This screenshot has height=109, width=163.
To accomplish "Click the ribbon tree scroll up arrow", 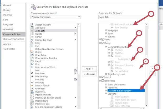I will click(x=146, y=25).
